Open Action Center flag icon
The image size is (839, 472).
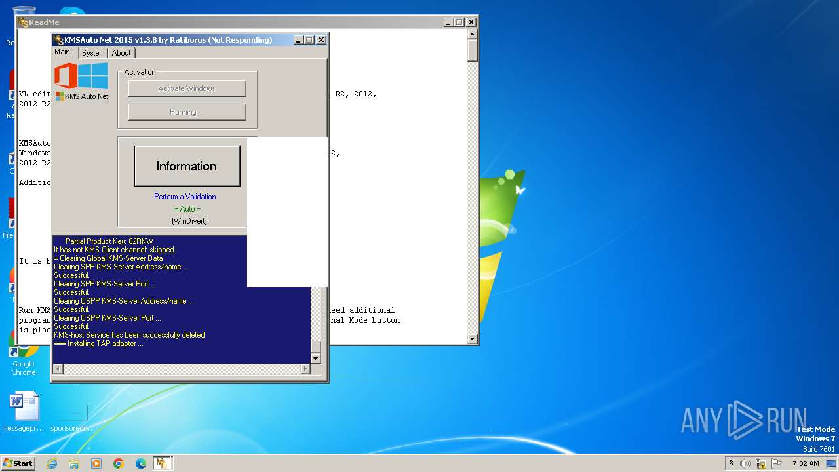(x=777, y=463)
